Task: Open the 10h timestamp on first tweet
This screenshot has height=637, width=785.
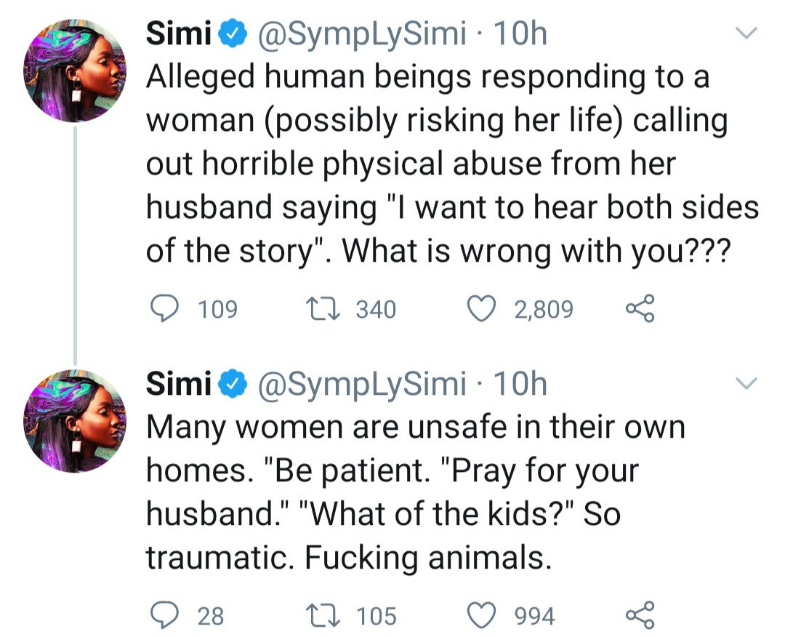Action: tap(520, 33)
